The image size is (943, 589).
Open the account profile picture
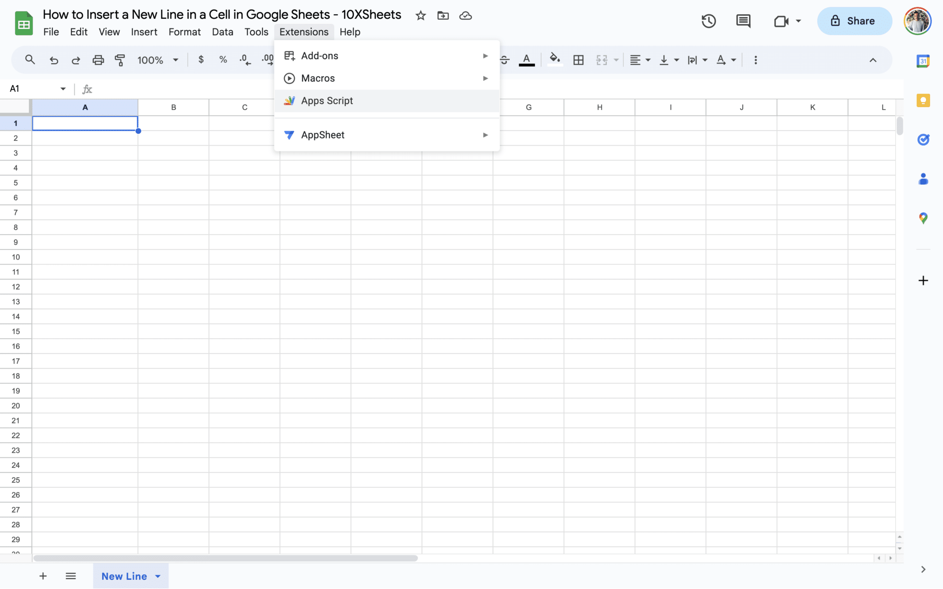(917, 21)
